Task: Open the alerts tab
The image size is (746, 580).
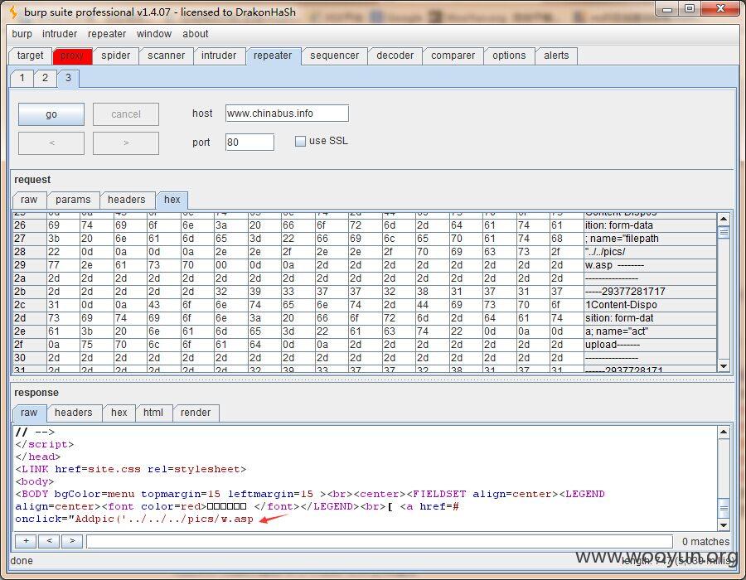Action: pos(556,56)
